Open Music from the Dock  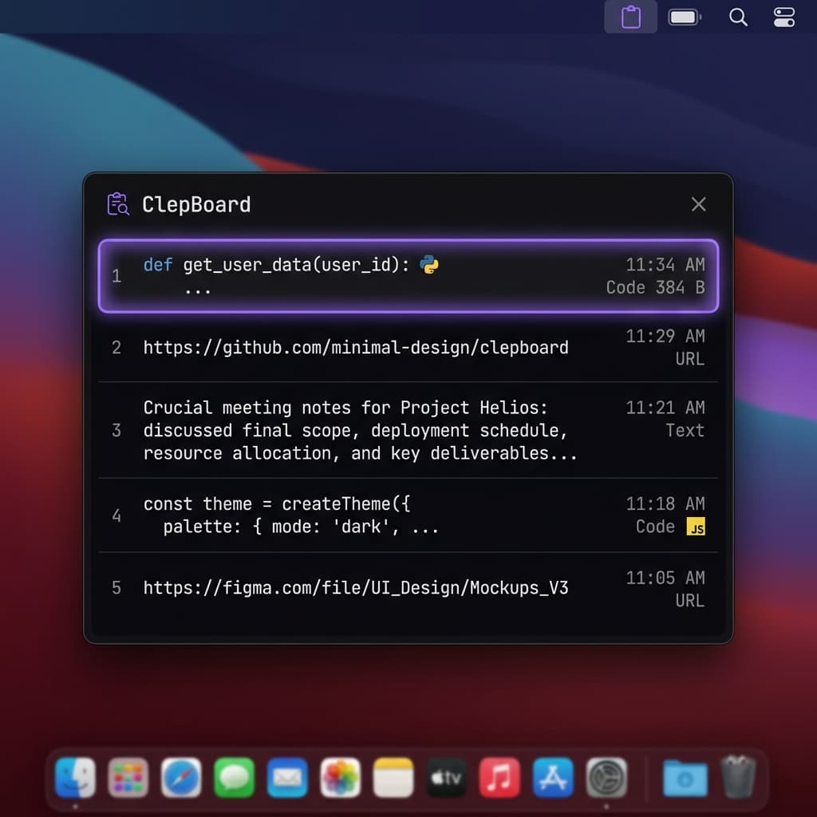click(x=500, y=778)
